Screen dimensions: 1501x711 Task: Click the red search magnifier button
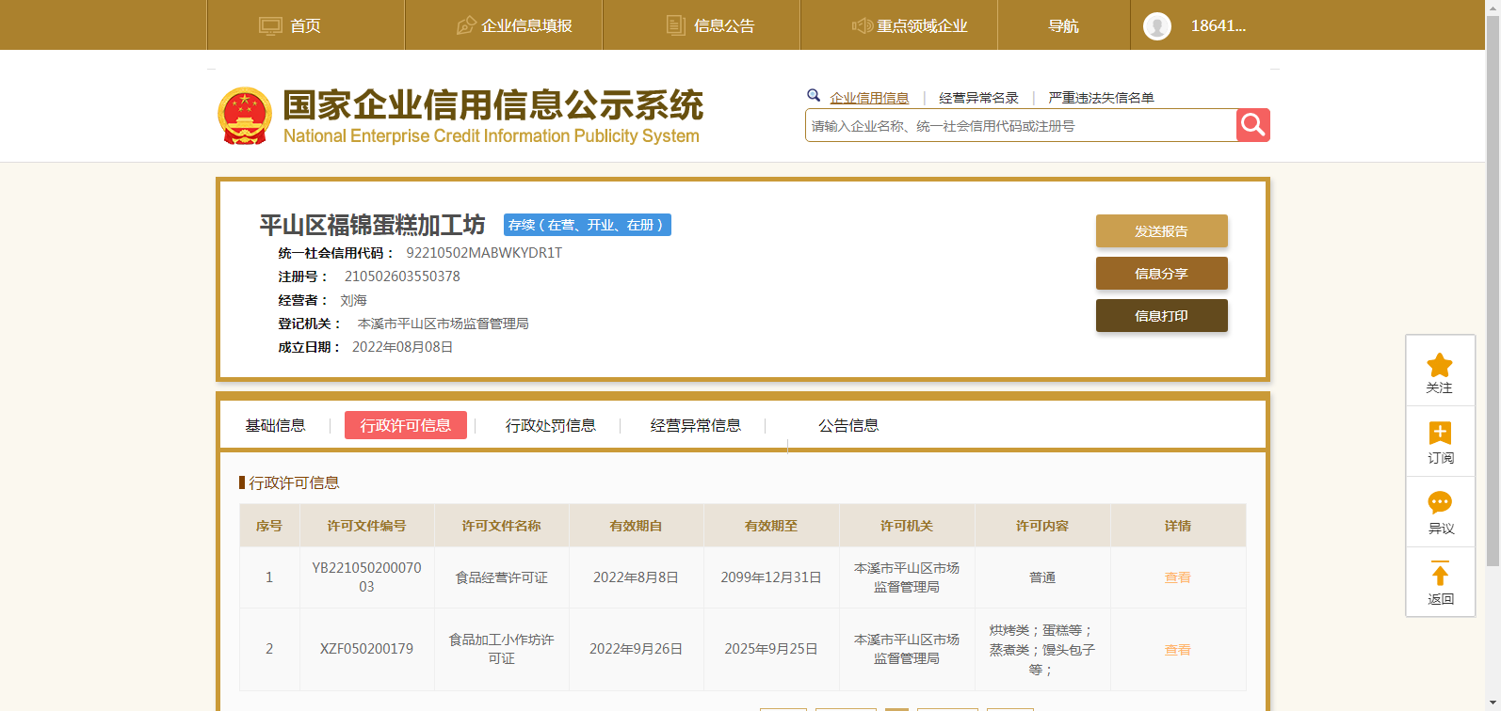point(1253,125)
